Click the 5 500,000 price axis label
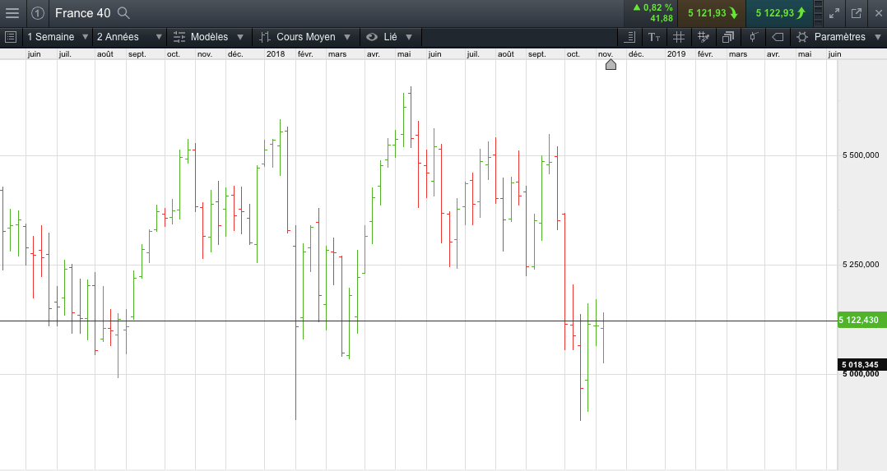 861,155
